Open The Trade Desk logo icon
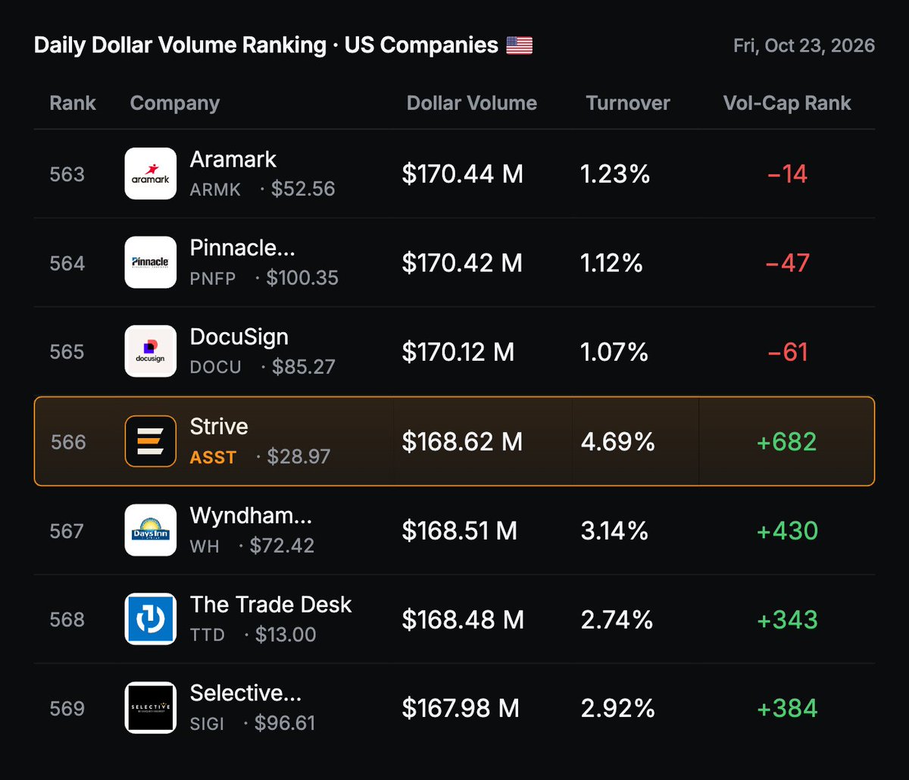 tap(150, 619)
